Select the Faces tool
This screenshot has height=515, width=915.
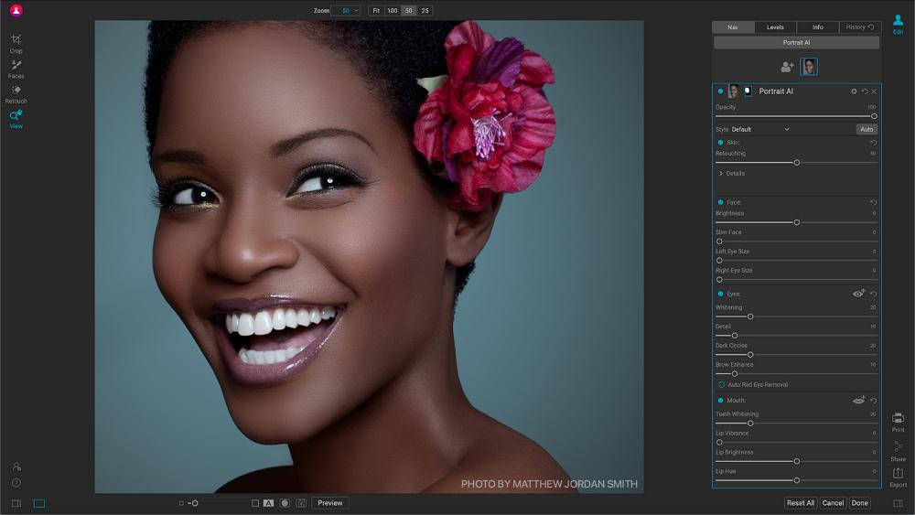point(16,67)
